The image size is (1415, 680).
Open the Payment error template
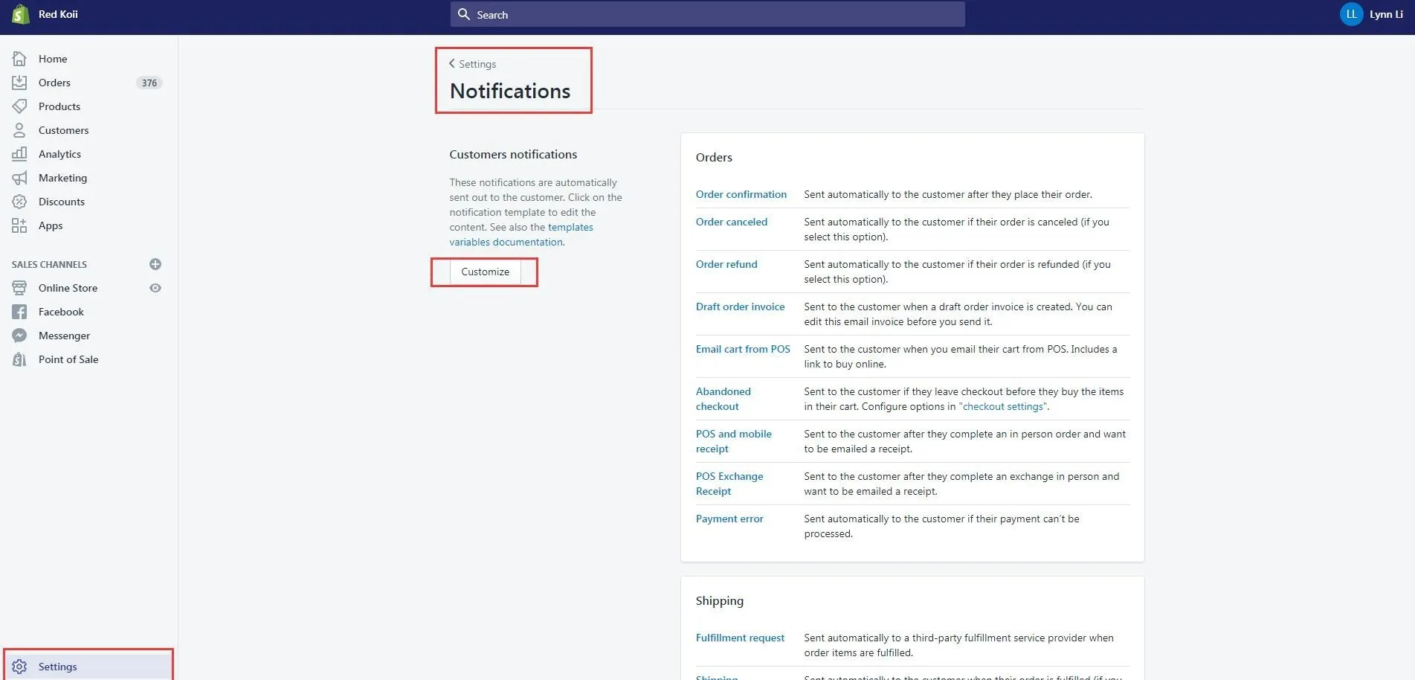click(x=729, y=519)
